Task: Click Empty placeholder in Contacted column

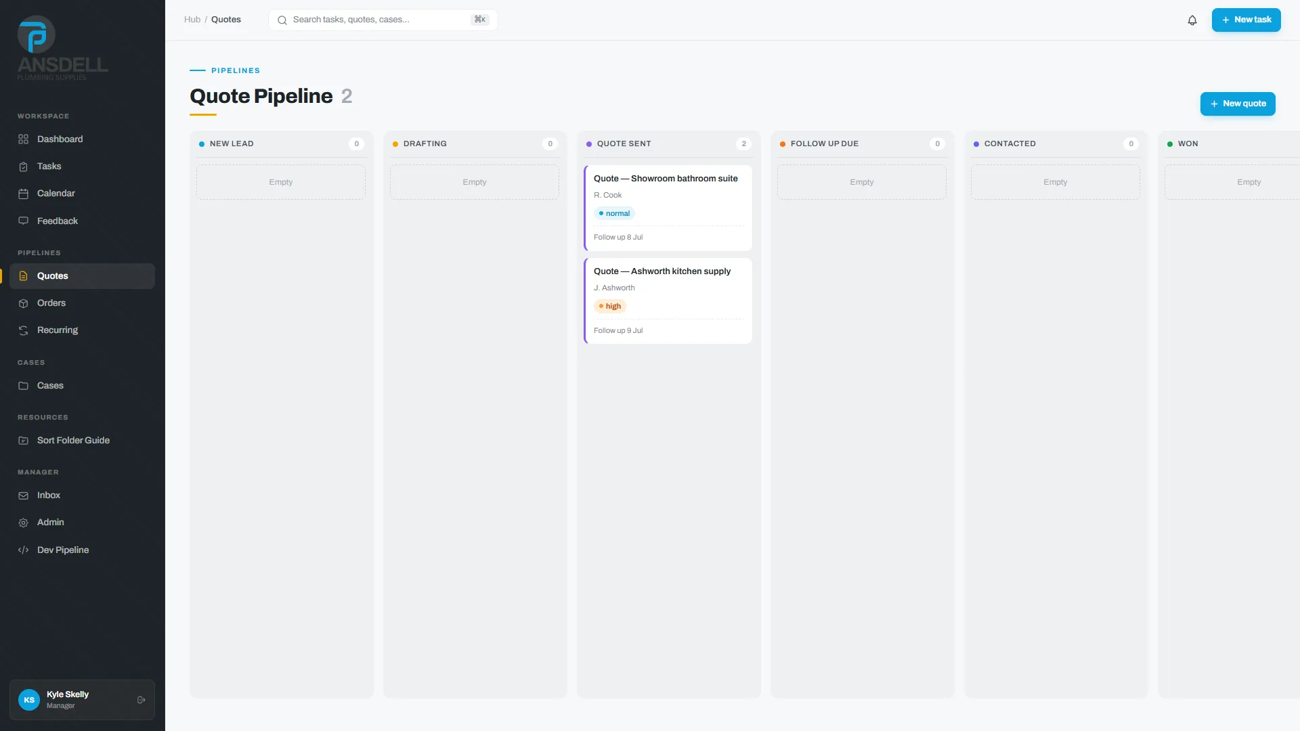Action: tap(1056, 182)
